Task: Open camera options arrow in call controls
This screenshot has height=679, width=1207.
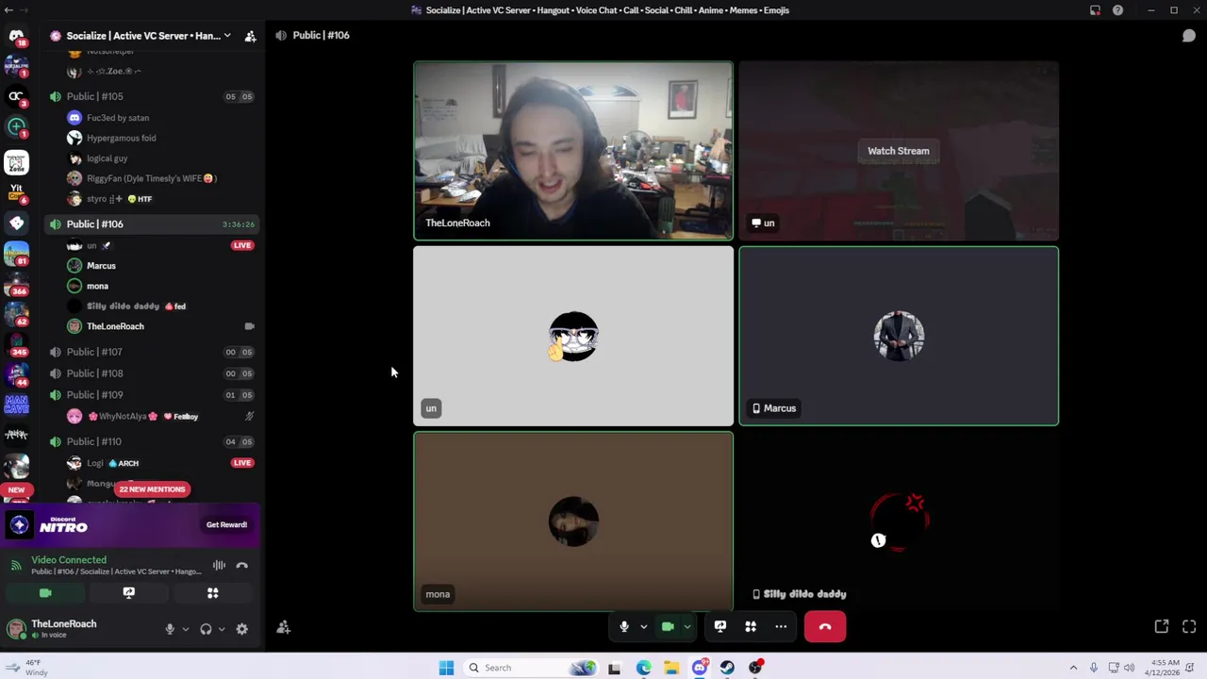Action: (687, 626)
